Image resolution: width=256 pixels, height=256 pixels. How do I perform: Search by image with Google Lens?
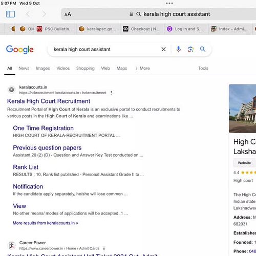[x=190, y=49]
